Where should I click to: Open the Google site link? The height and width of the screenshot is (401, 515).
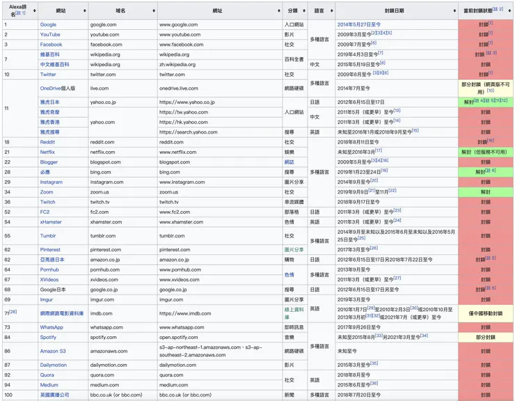point(48,24)
